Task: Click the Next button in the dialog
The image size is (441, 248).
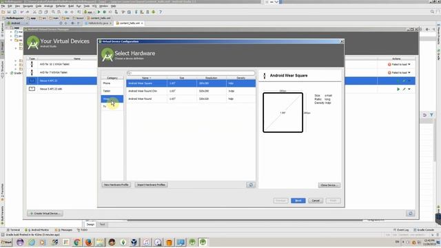Action: [x=298, y=200]
